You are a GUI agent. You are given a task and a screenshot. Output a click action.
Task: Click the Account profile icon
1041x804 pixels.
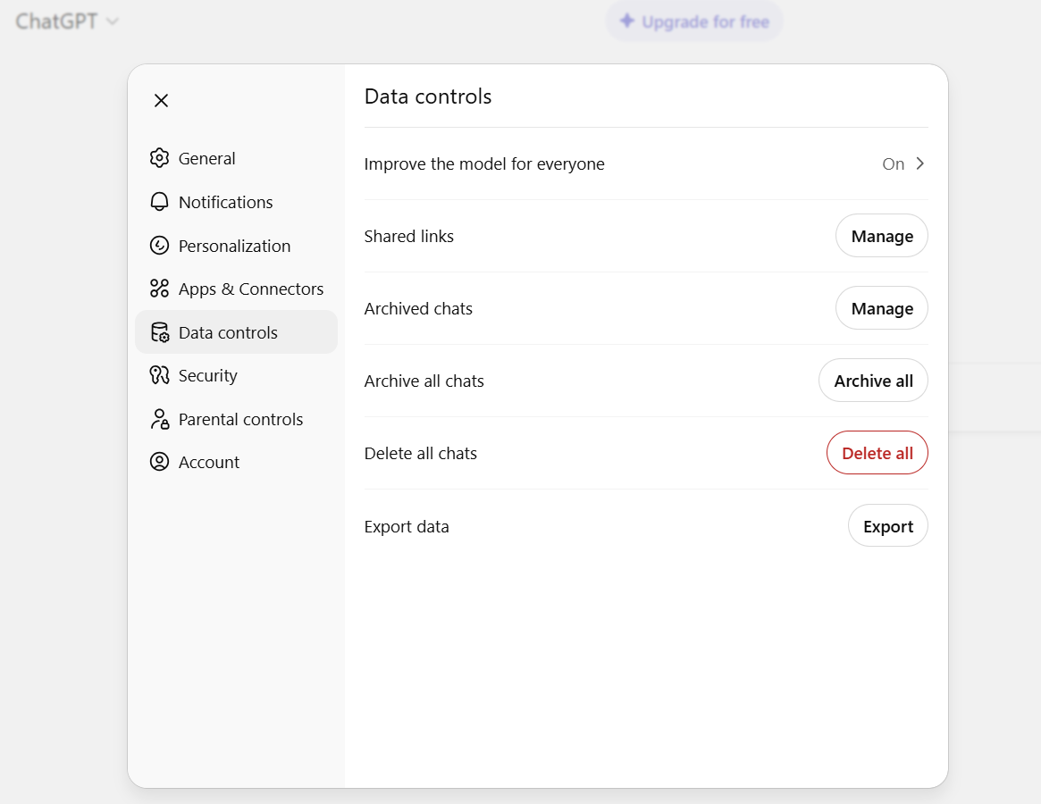[159, 462]
